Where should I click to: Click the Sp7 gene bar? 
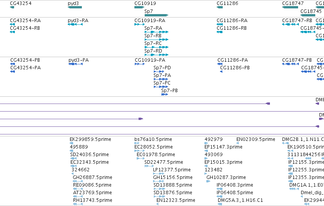pyautogui.click(x=156, y=15)
